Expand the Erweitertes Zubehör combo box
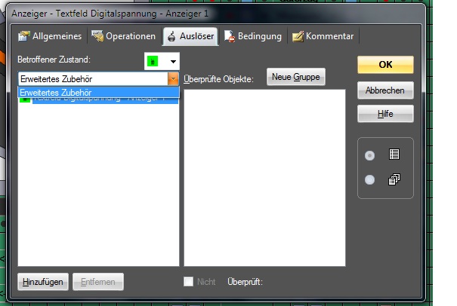This screenshot has width=457, height=306. pos(174,78)
